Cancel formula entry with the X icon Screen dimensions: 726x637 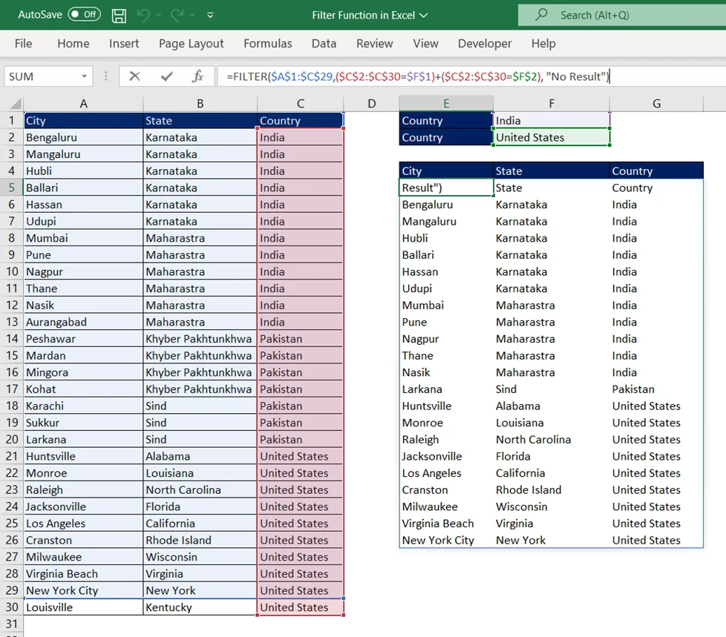pyautogui.click(x=134, y=76)
